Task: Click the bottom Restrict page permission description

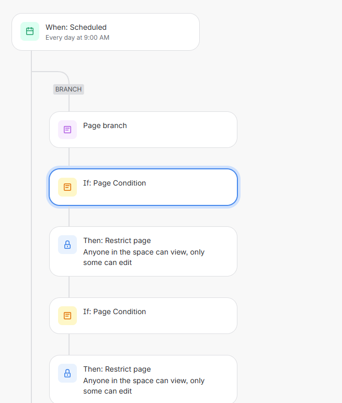Action: tap(144, 386)
